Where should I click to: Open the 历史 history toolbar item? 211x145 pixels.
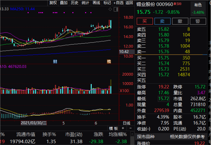pos(75,3)
